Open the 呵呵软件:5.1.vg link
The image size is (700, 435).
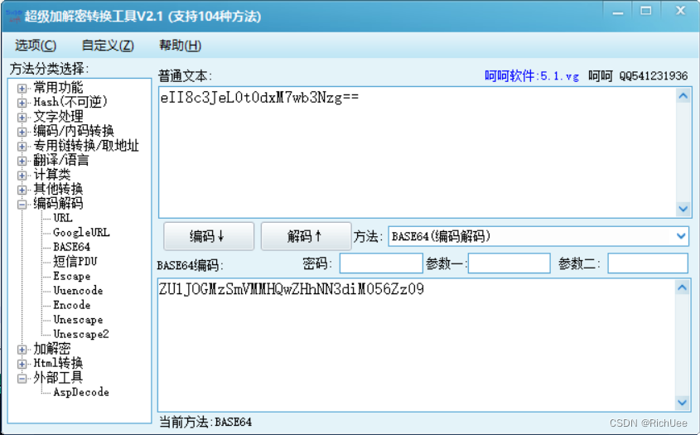click(x=532, y=76)
